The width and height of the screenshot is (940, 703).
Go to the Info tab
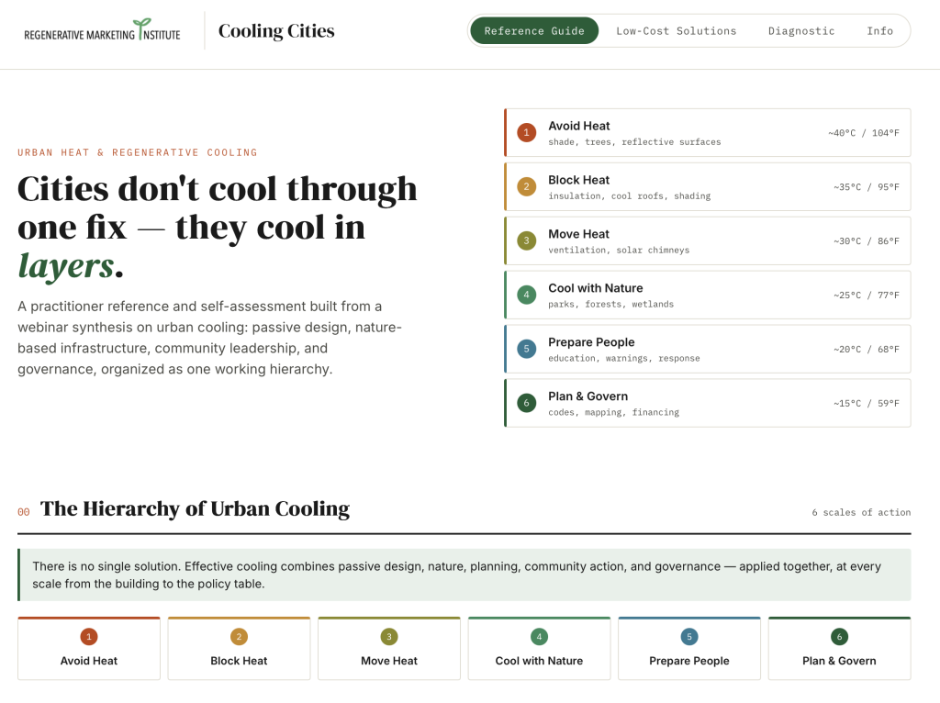click(879, 30)
